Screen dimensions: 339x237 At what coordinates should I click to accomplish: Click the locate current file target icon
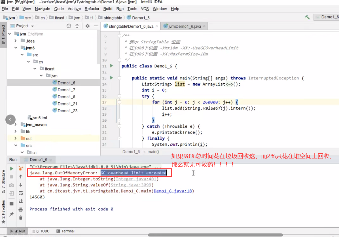pos(69,26)
